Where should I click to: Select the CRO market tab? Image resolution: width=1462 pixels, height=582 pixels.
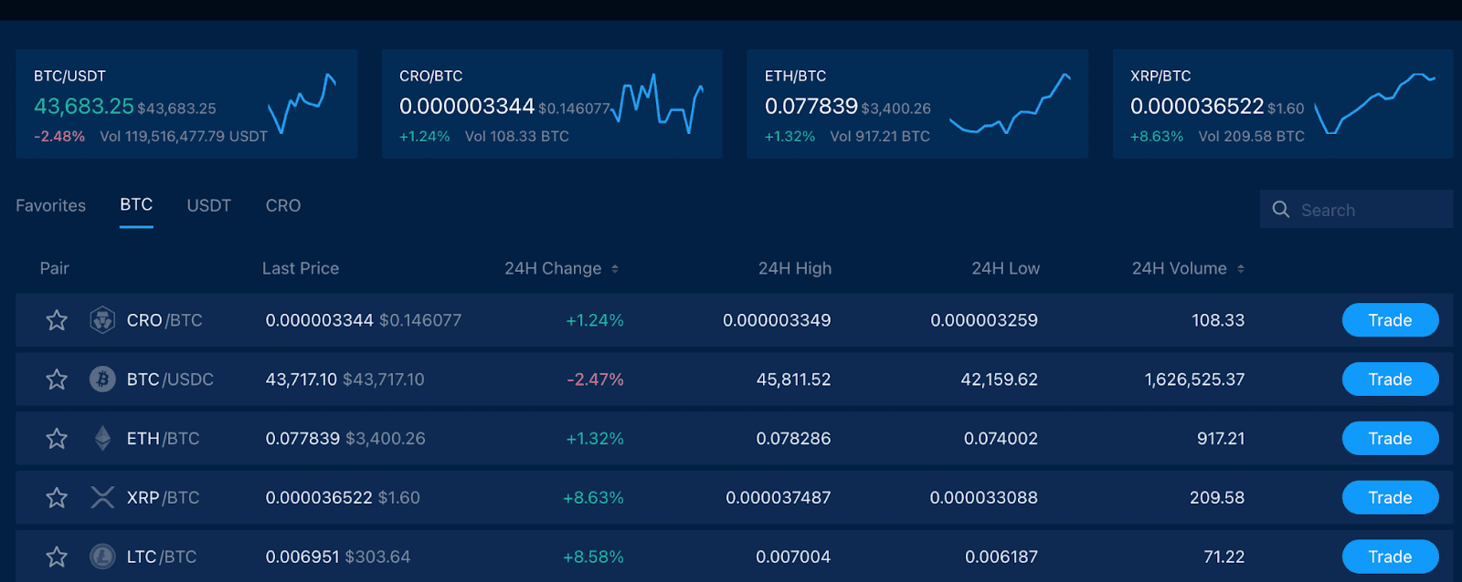(x=282, y=206)
